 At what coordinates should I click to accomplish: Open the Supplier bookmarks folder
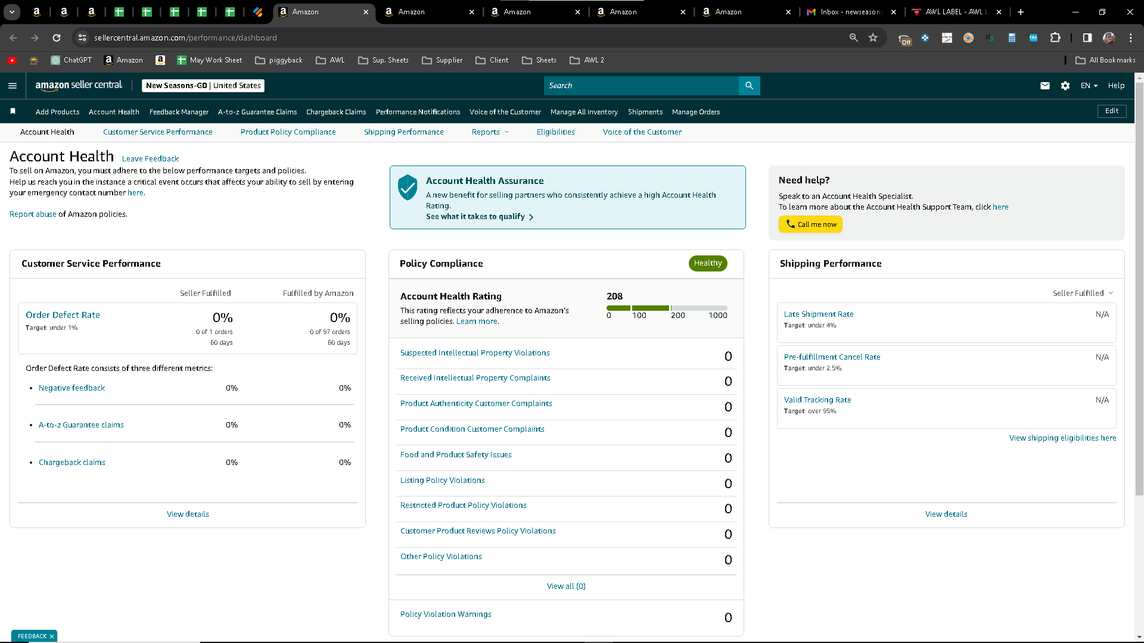442,60
